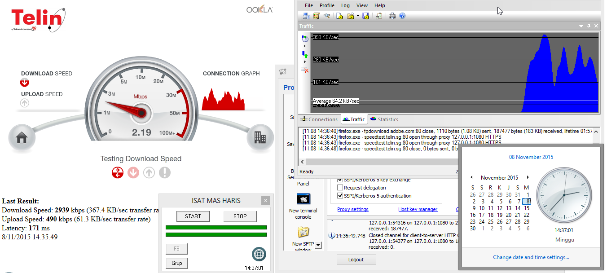The height and width of the screenshot is (273, 607).
Task: Open the Help menu
Action: point(380,5)
